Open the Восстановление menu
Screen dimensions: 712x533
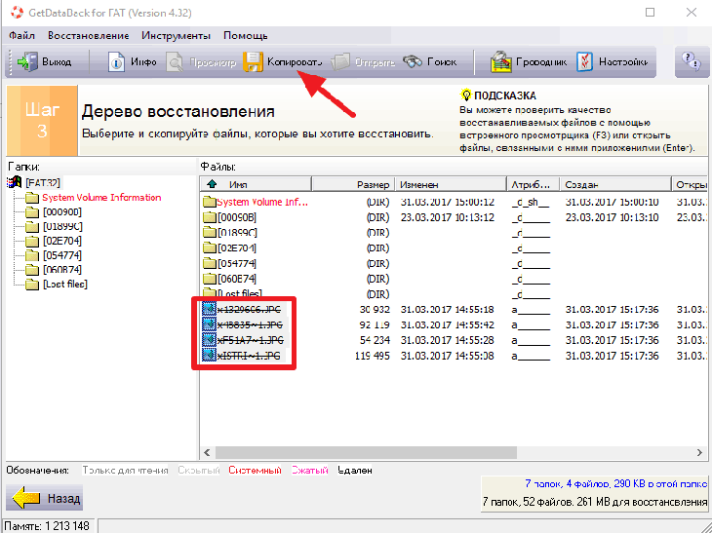pyautogui.click(x=89, y=35)
